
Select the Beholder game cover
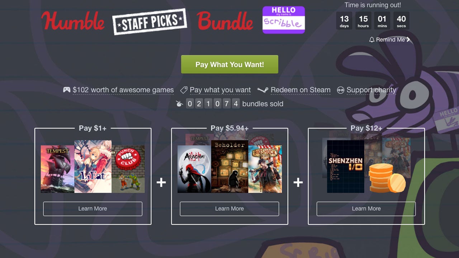(229, 167)
